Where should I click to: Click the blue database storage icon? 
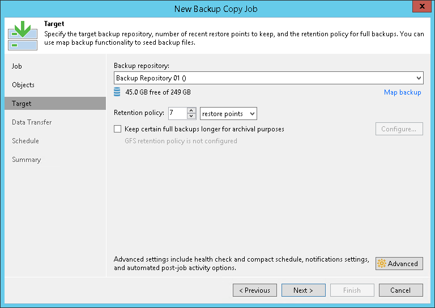coord(117,92)
